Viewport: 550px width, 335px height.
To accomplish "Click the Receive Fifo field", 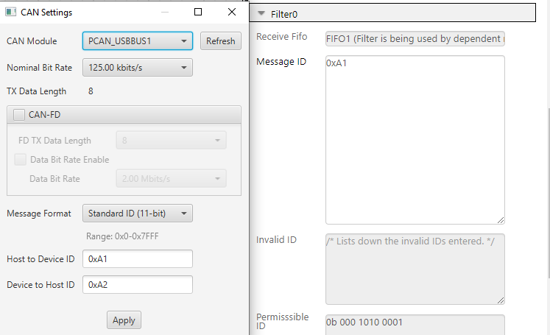I will point(415,38).
